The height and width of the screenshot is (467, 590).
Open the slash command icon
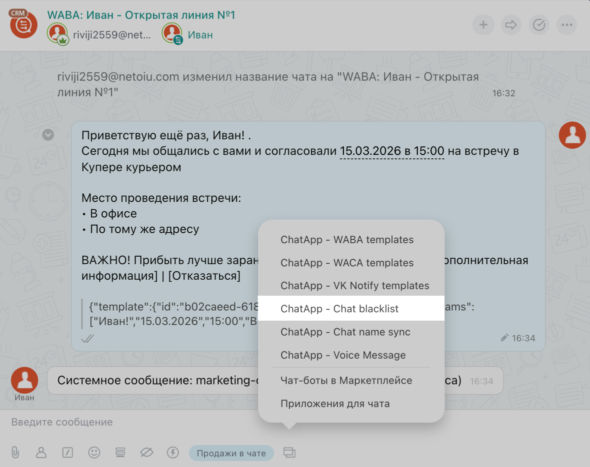coord(67,453)
